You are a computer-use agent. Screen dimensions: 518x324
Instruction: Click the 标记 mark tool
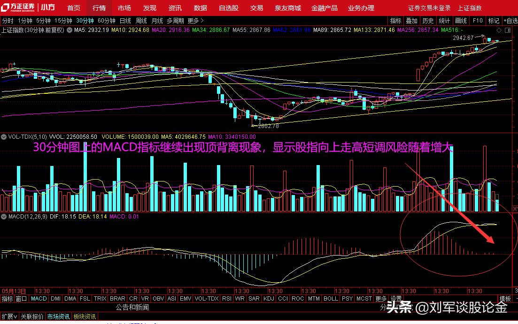[494, 21]
